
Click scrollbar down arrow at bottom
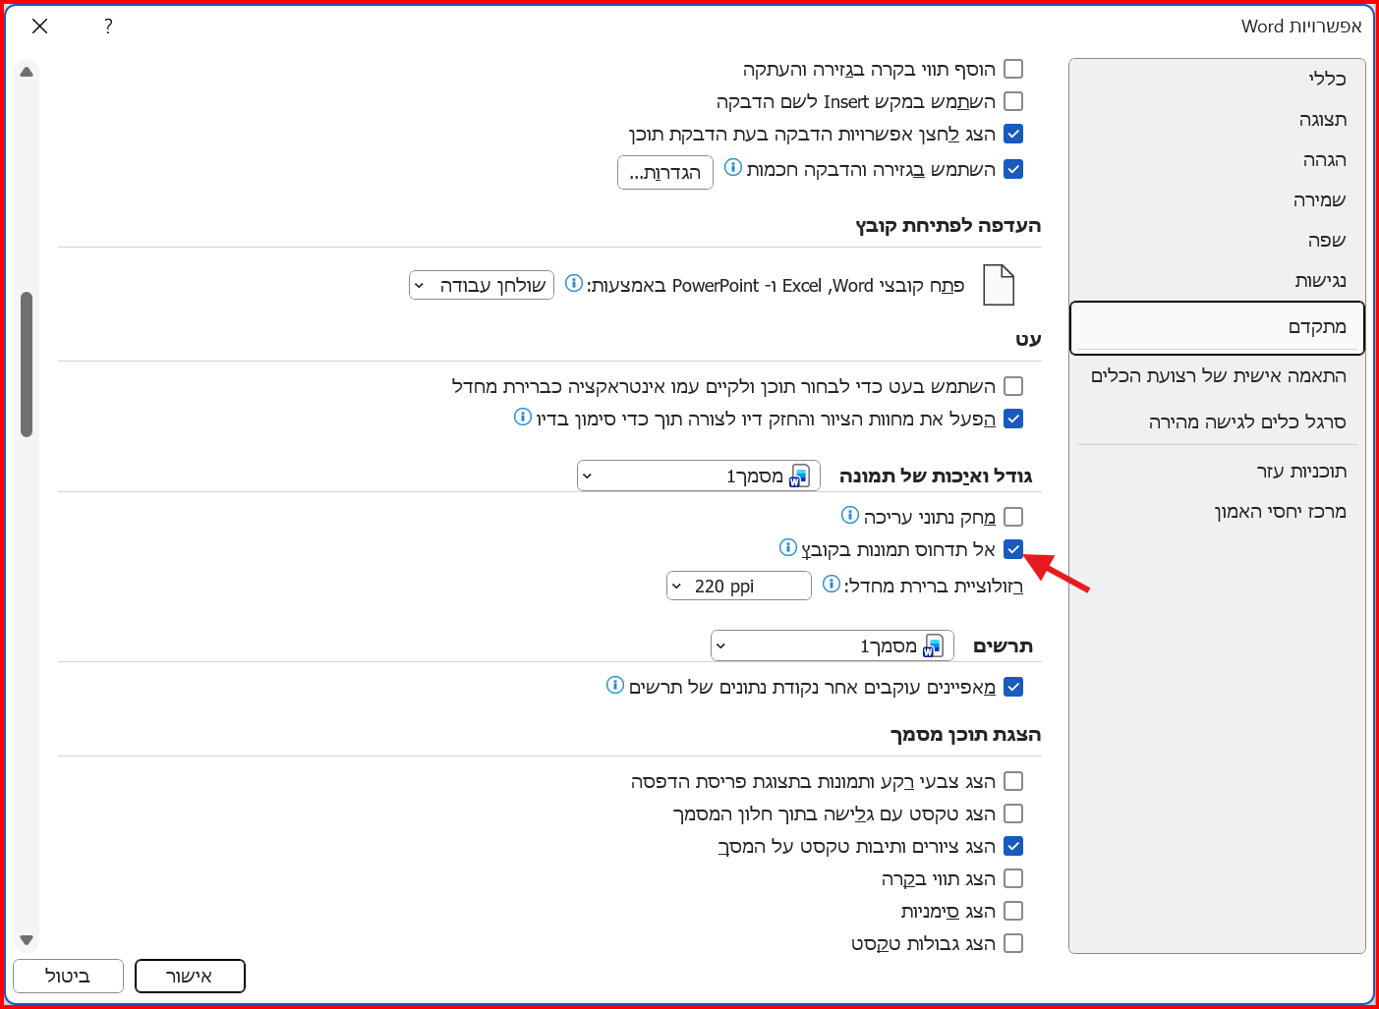point(27,940)
